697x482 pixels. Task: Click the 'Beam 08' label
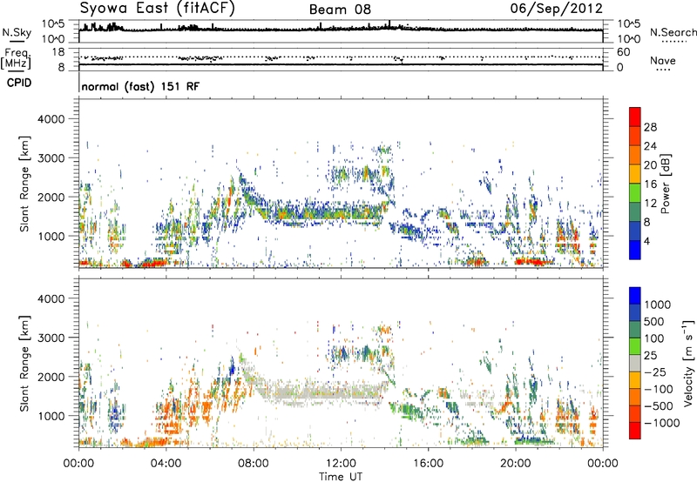pyautogui.click(x=340, y=10)
